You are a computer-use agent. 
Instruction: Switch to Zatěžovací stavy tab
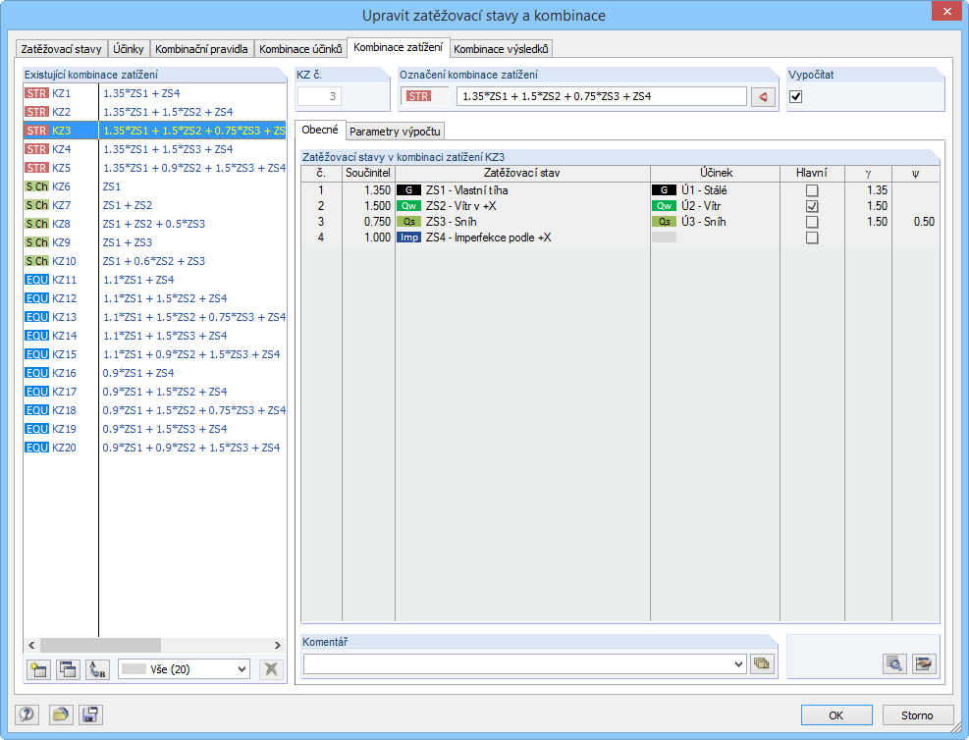61,49
